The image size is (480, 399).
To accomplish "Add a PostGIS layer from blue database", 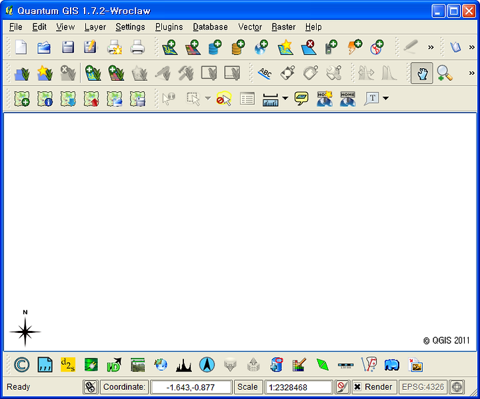I will [215, 47].
